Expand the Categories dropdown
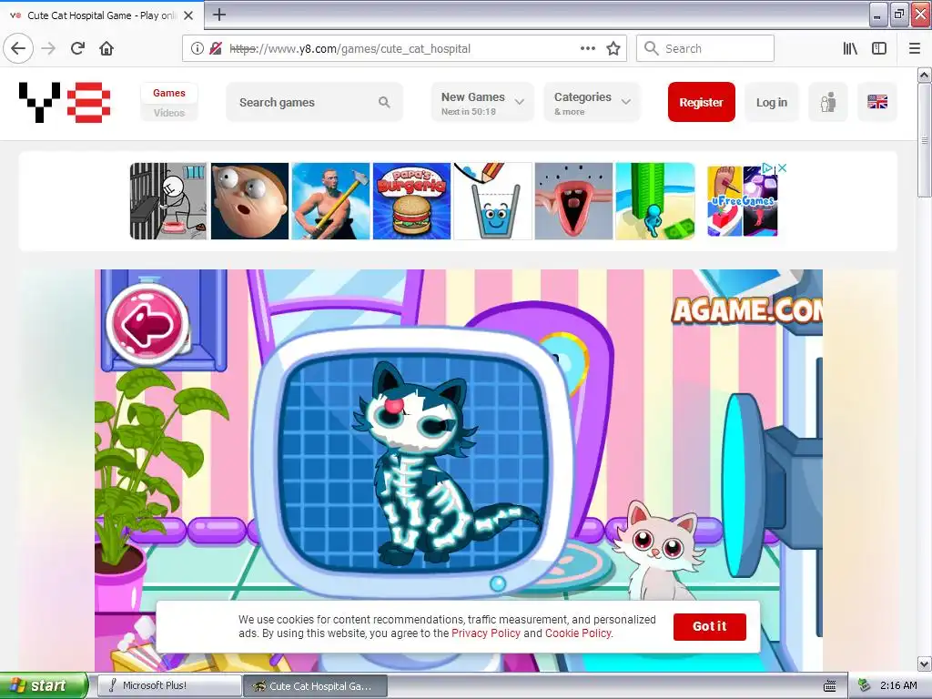The height and width of the screenshot is (699, 932). 592,102
